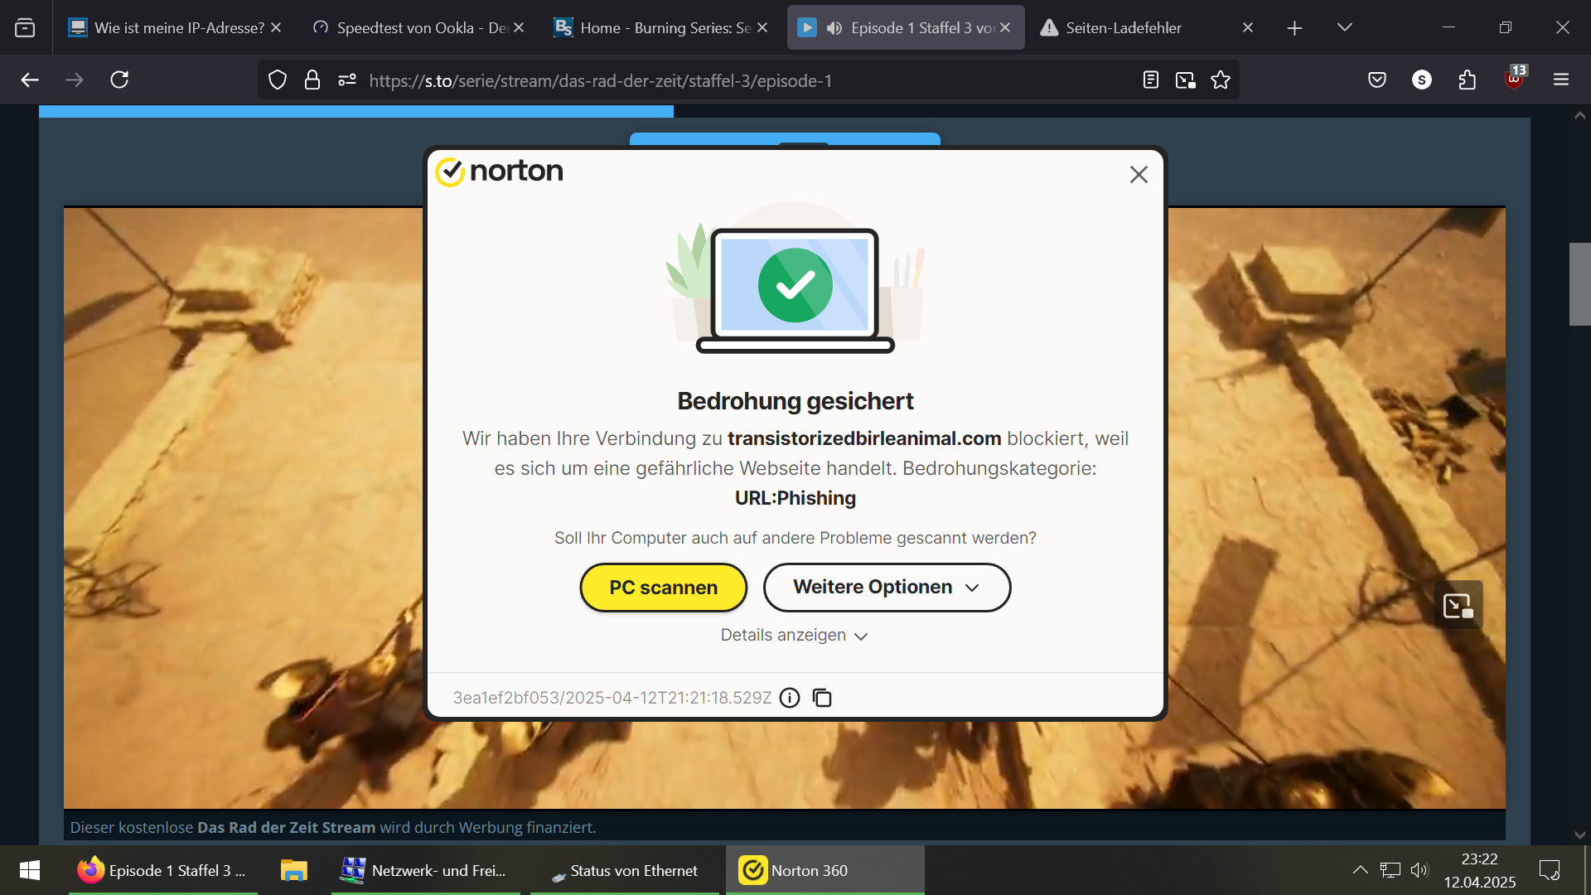Open Norton 360 from the taskbar
The image size is (1591, 895).
[x=825, y=871]
